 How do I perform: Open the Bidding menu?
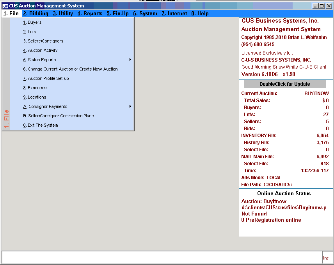(x=36, y=14)
